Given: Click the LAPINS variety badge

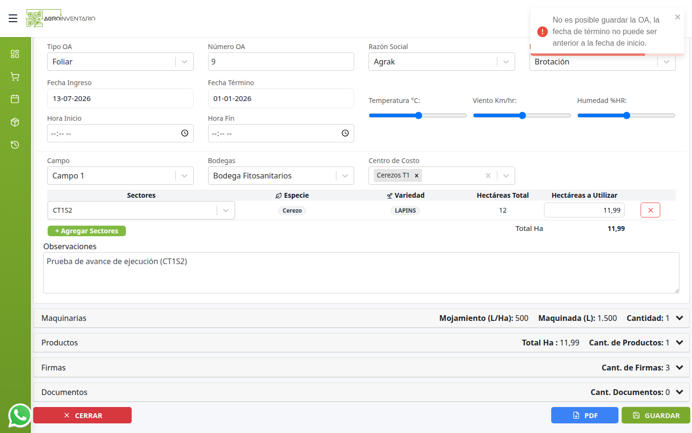Looking at the screenshot, I should 406,211.
